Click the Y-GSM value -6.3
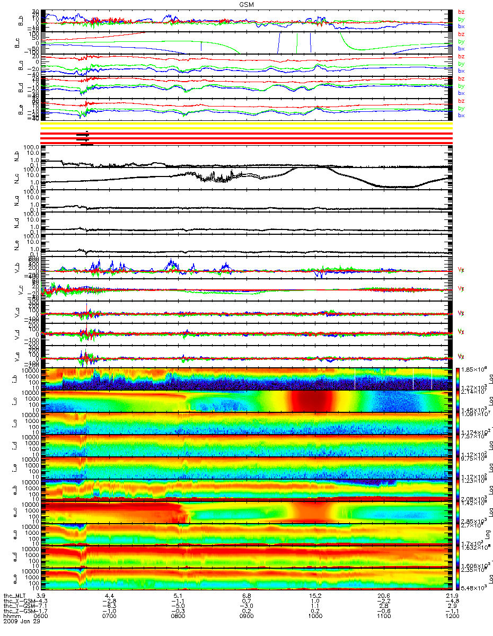493x636 pixels. (110, 607)
